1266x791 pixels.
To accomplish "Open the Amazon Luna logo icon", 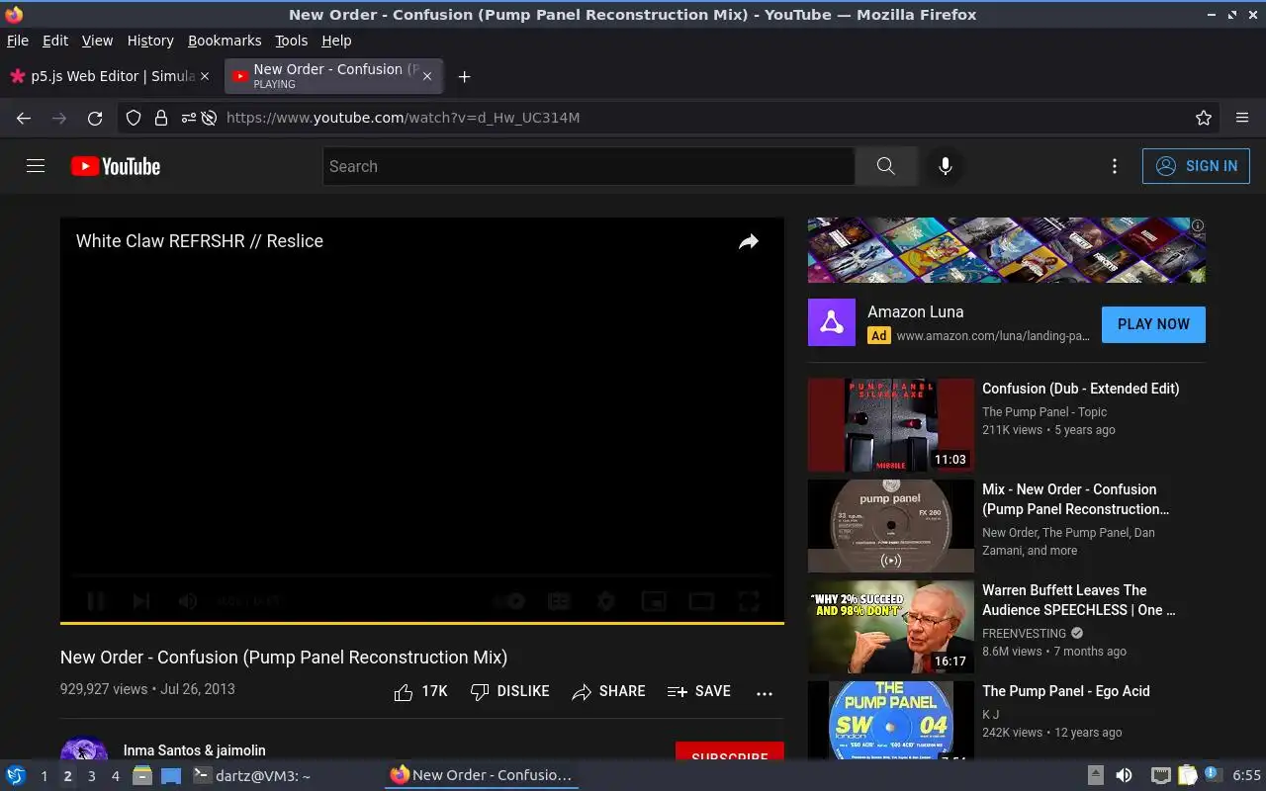I will point(832,322).
